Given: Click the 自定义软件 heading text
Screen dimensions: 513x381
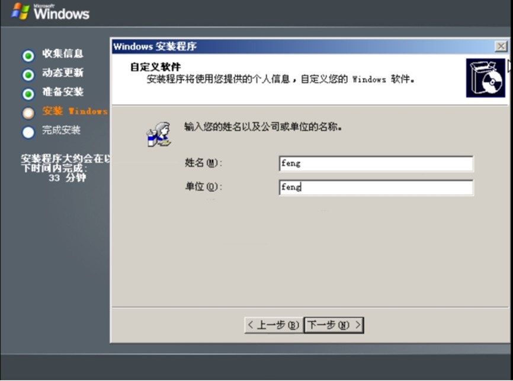Looking at the screenshot, I should (x=155, y=67).
